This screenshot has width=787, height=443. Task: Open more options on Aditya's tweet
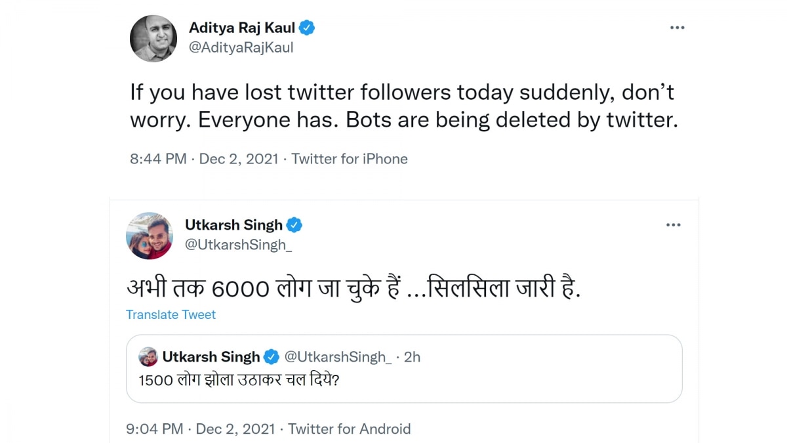click(x=677, y=28)
